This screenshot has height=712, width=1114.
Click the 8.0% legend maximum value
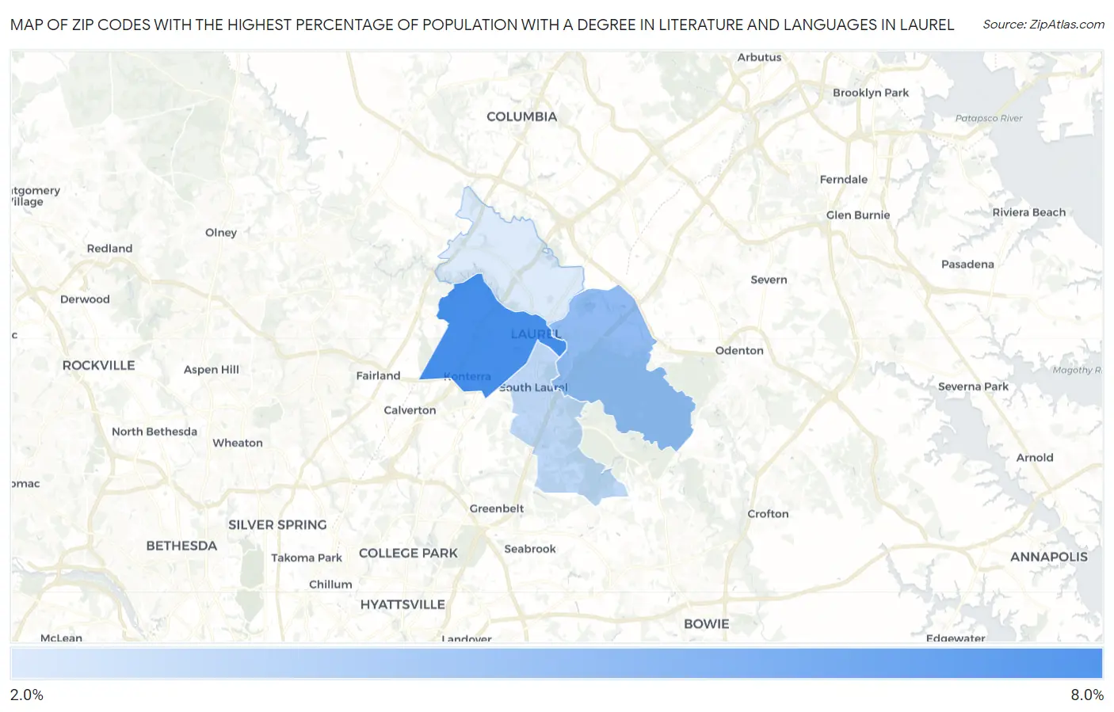click(1087, 695)
